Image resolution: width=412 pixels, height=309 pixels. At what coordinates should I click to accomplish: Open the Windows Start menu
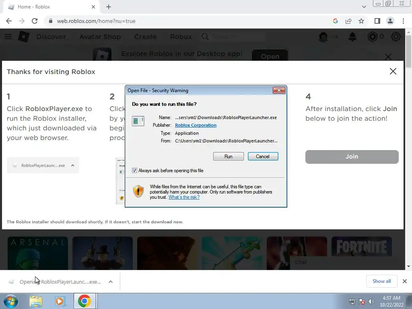[11, 301]
